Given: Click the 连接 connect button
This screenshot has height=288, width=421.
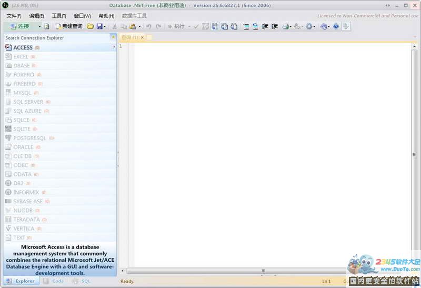Looking at the screenshot, I should (19, 26).
